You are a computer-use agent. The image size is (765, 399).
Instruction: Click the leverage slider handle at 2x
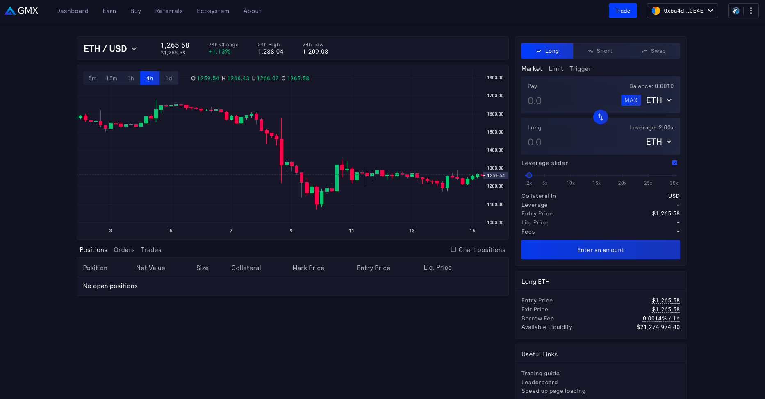(x=529, y=175)
